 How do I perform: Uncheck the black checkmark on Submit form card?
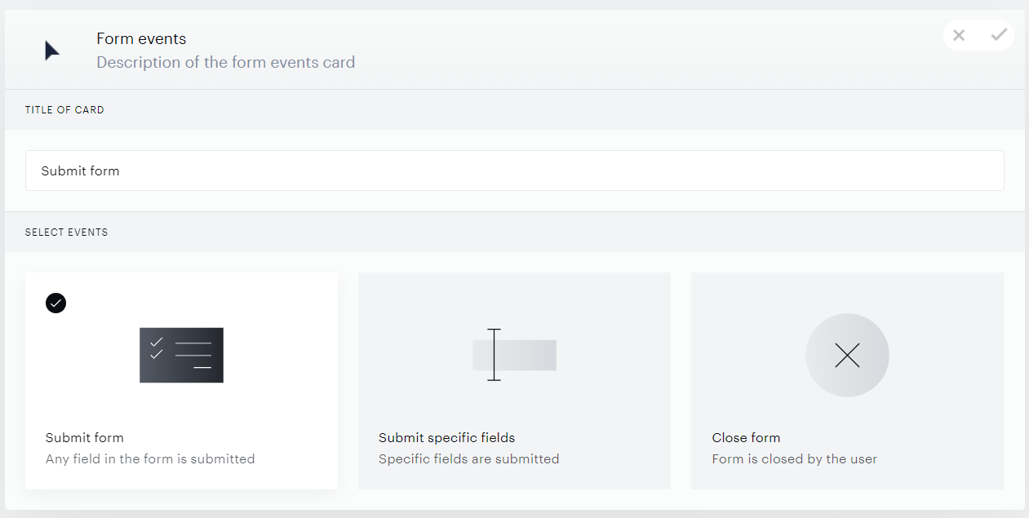pos(55,303)
